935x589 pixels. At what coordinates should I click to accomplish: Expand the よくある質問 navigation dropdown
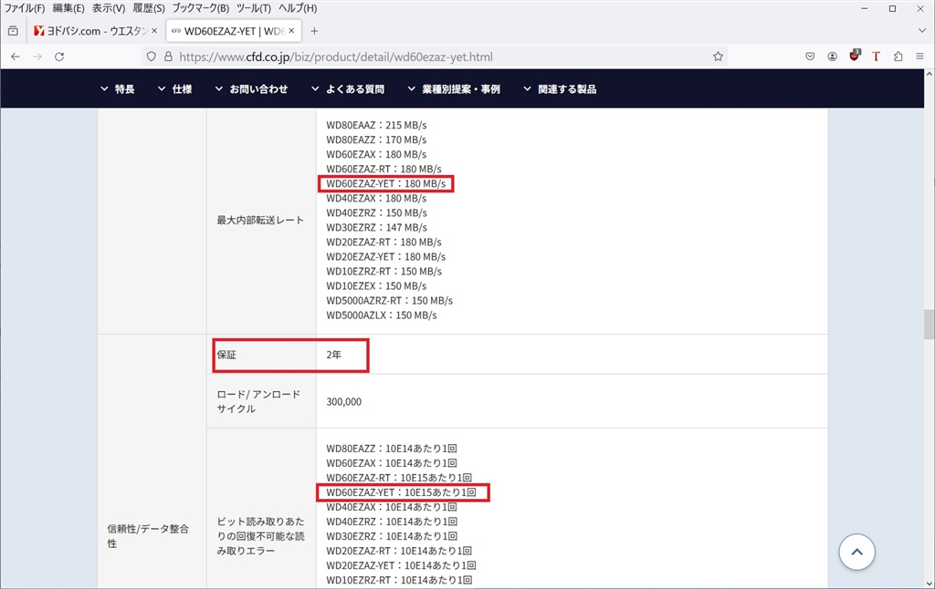click(x=348, y=88)
